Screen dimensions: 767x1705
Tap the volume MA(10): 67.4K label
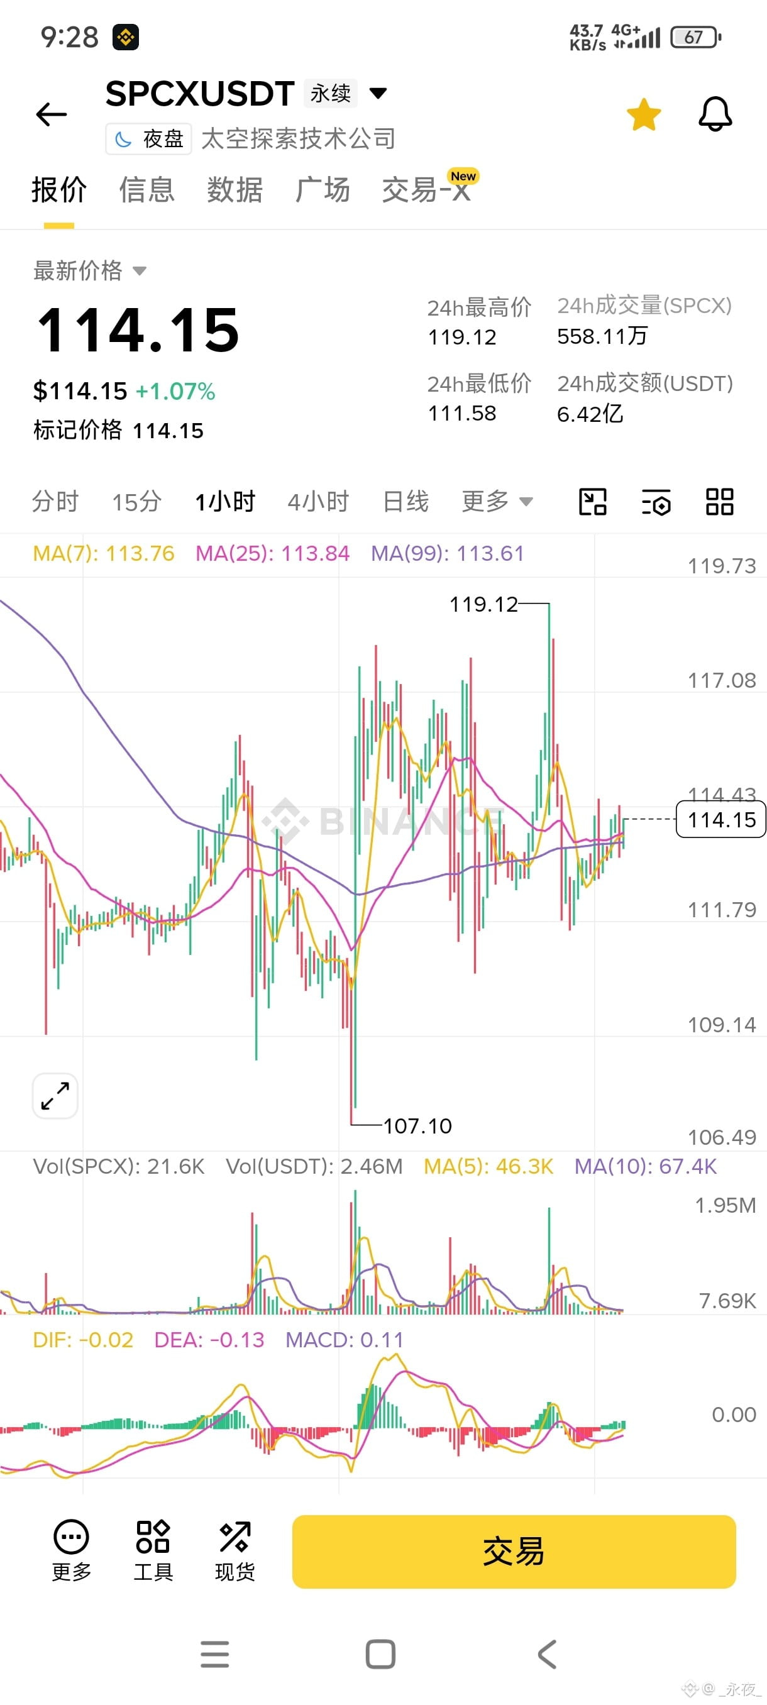pyautogui.click(x=646, y=1166)
